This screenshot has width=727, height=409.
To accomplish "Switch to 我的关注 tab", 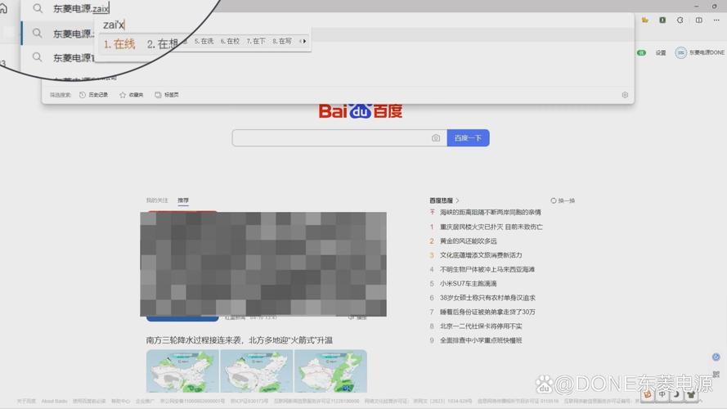I will pyautogui.click(x=157, y=200).
